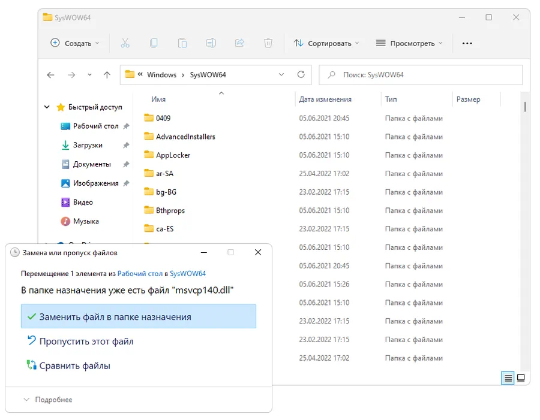
Task: Click the Cut scissors icon in toolbar
Action: coord(125,43)
